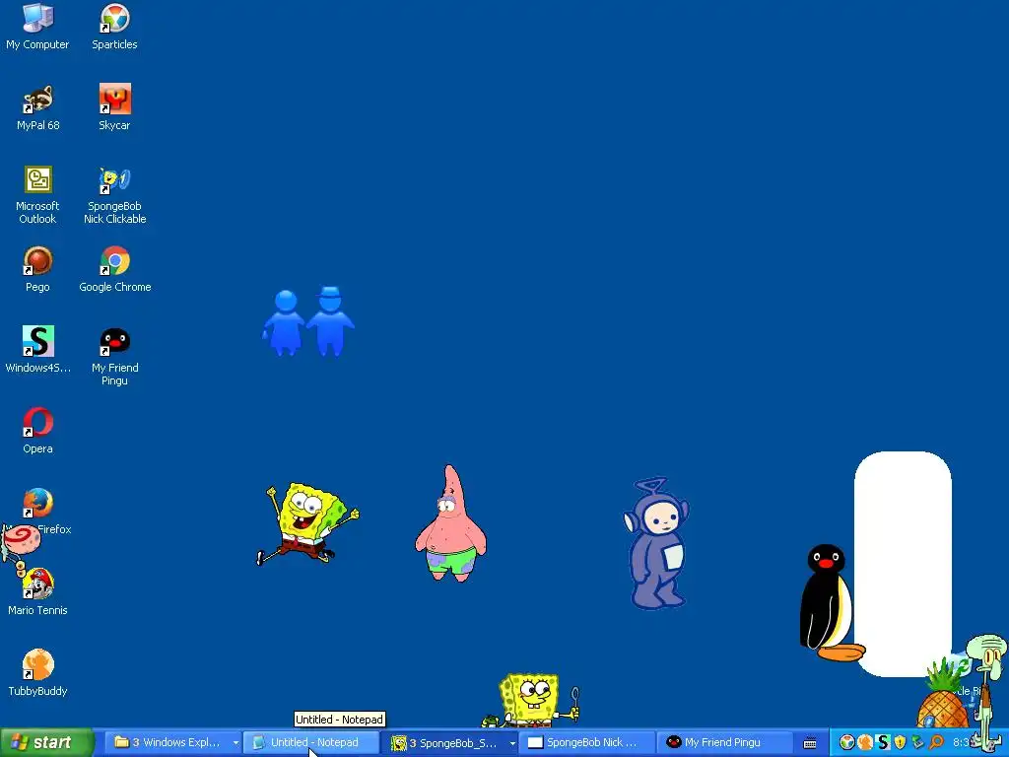
Task: Select the My Friend Pingu desktop shortcut
Action: pyautogui.click(x=114, y=356)
